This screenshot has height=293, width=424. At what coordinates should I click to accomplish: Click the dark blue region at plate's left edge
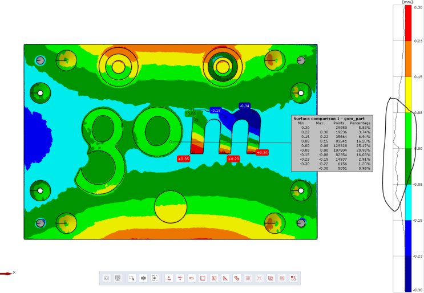[37, 139]
